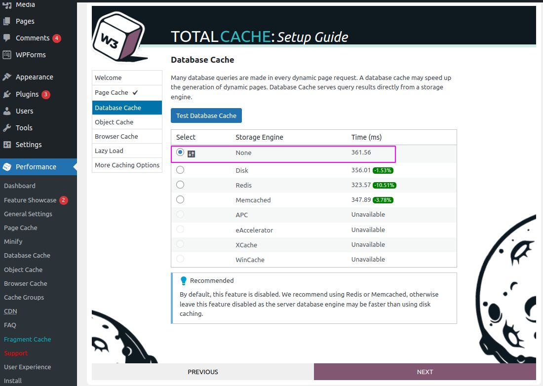
Task: Click the Appearance paintbrush icon
Action: coord(7,77)
